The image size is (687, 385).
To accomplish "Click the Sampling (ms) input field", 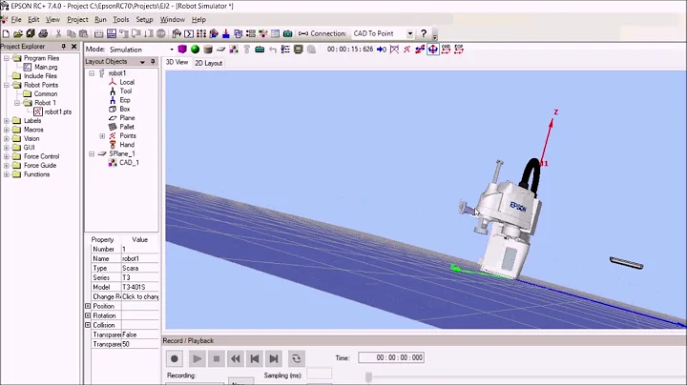I will pos(320,375).
